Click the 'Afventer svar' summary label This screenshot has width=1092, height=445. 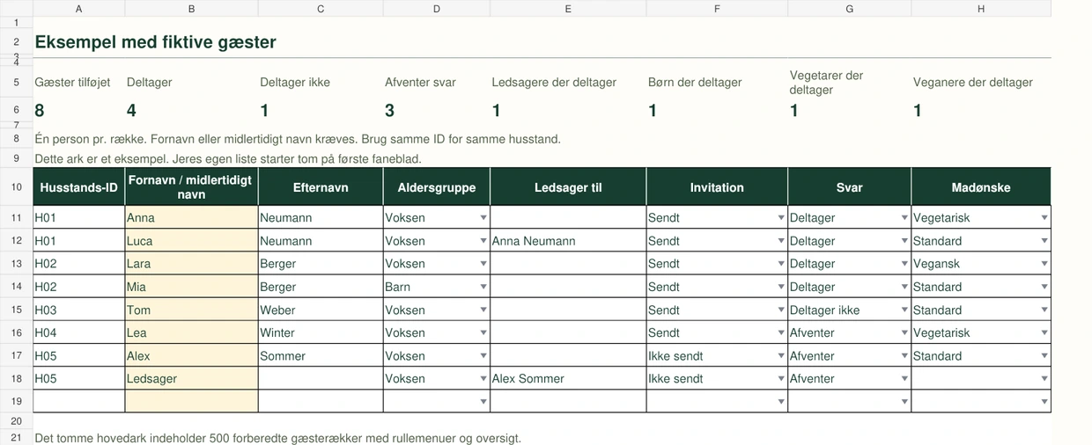pos(420,83)
